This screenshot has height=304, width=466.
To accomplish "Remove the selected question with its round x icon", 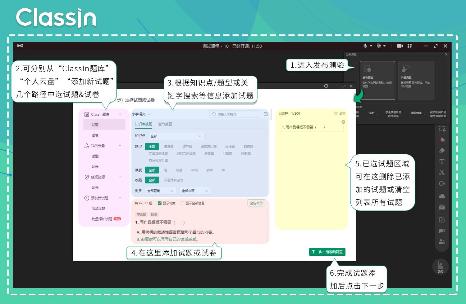I will pos(343,122).
